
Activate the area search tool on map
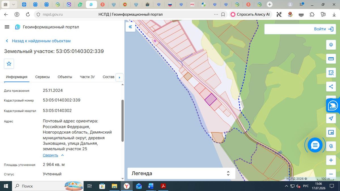click(331, 72)
